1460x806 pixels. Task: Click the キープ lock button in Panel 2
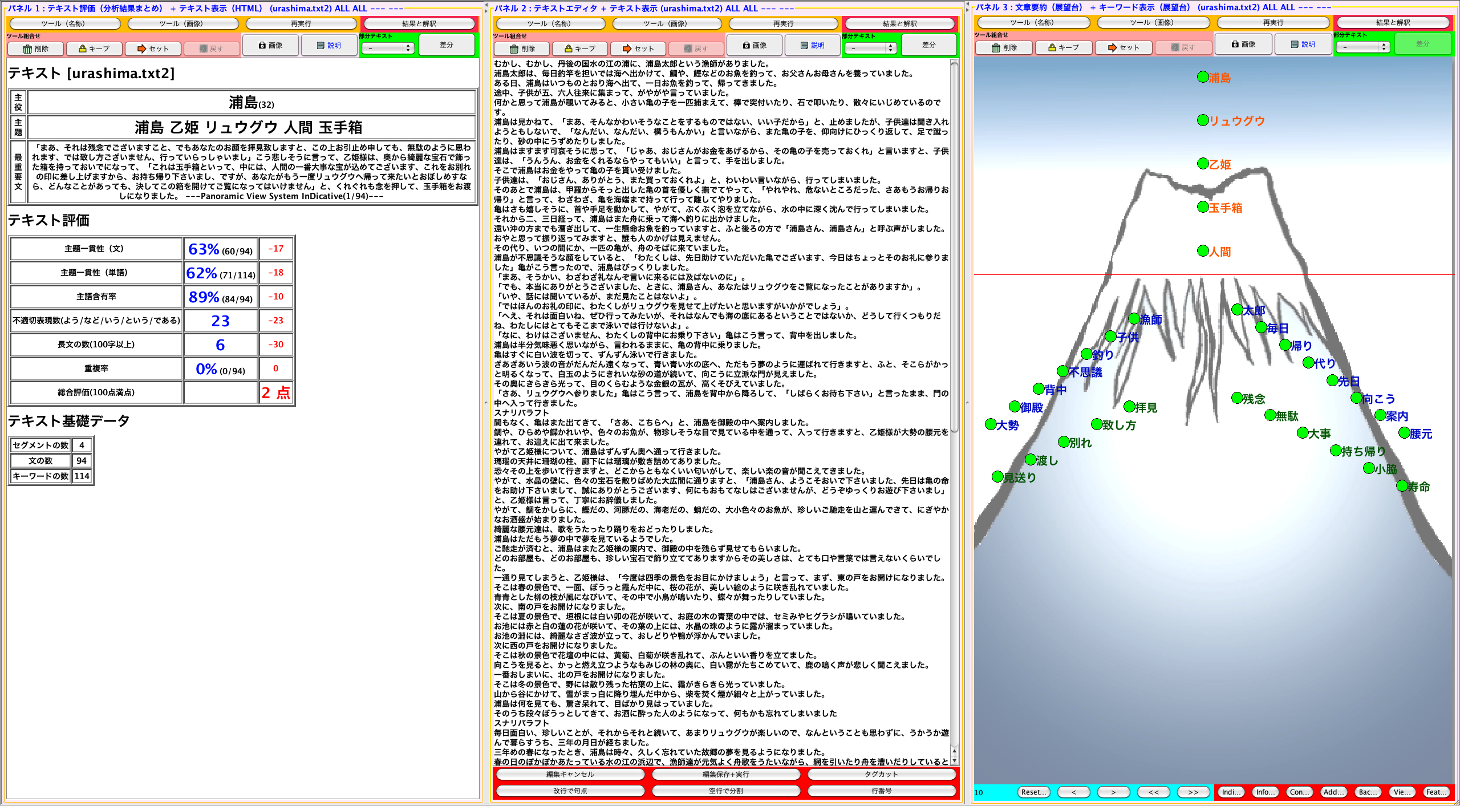pyautogui.click(x=579, y=48)
